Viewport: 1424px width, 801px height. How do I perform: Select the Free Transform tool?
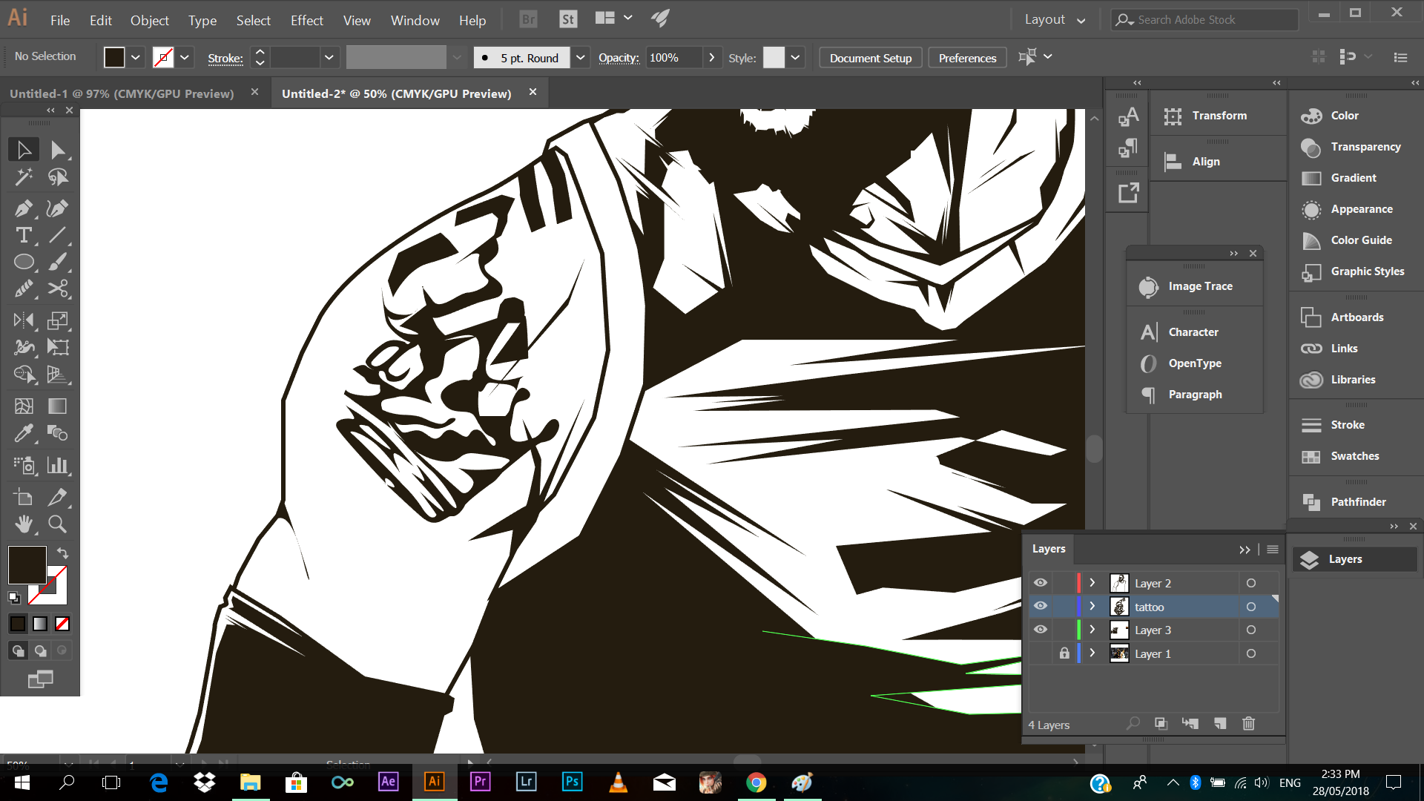[58, 347]
